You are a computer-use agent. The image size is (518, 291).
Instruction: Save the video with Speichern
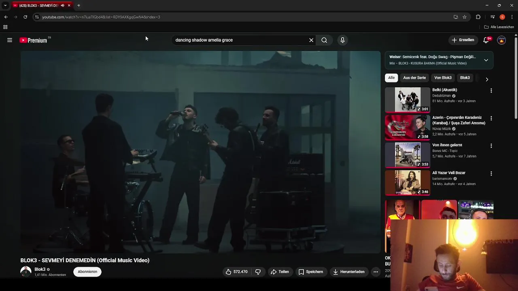311,272
